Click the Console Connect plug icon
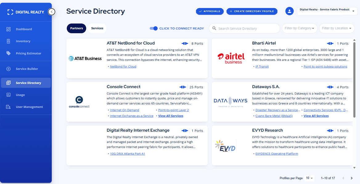The height and width of the screenshot is (184, 360). (183, 87)
